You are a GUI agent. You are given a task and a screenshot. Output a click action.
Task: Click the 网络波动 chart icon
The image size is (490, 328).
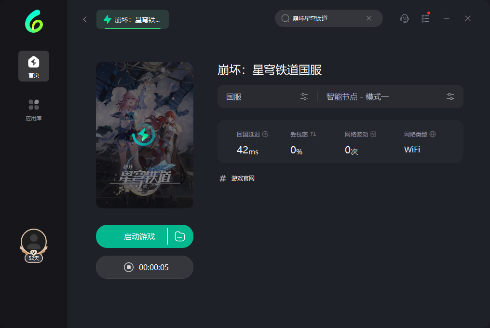(x=373, y=134)
